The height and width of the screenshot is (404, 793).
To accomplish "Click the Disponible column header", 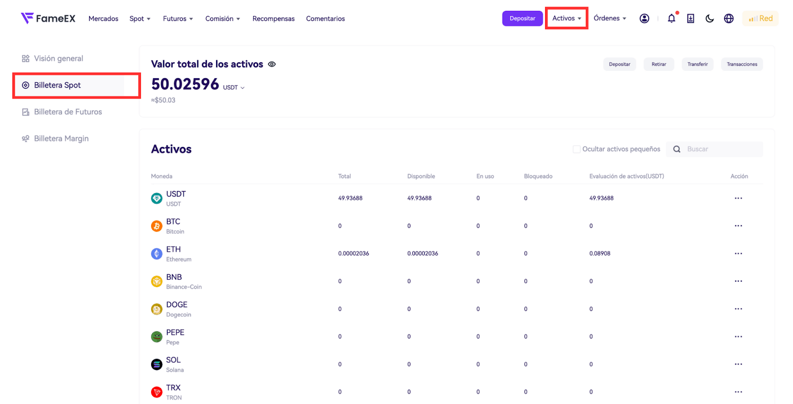I will click(x=421, y=176).
